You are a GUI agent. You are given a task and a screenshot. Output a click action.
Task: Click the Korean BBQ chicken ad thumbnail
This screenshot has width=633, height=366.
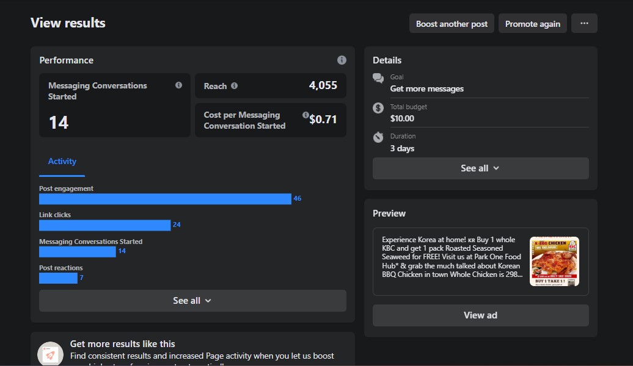pos(554,262)
